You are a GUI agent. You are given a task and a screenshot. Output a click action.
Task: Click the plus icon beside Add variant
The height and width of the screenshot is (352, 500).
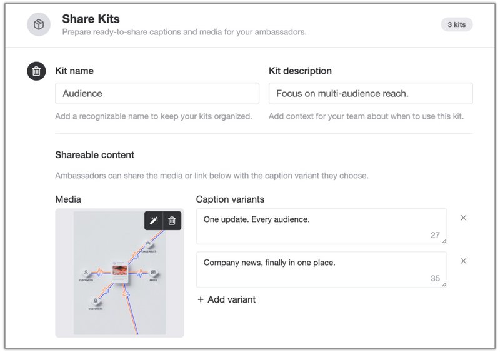click(x=201, y=299)
